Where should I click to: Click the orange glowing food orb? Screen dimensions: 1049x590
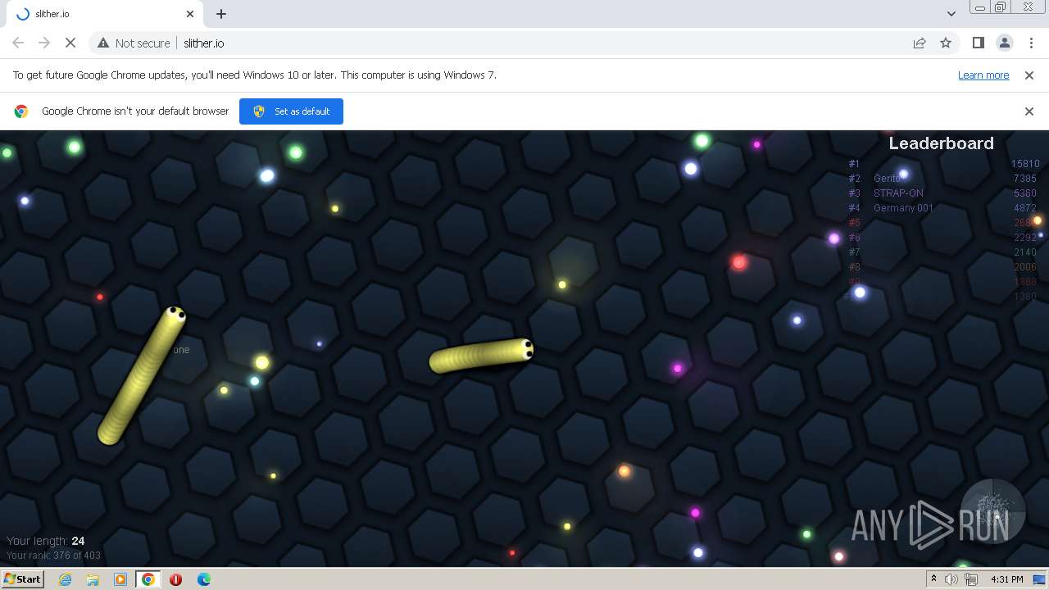coord(624,471)
